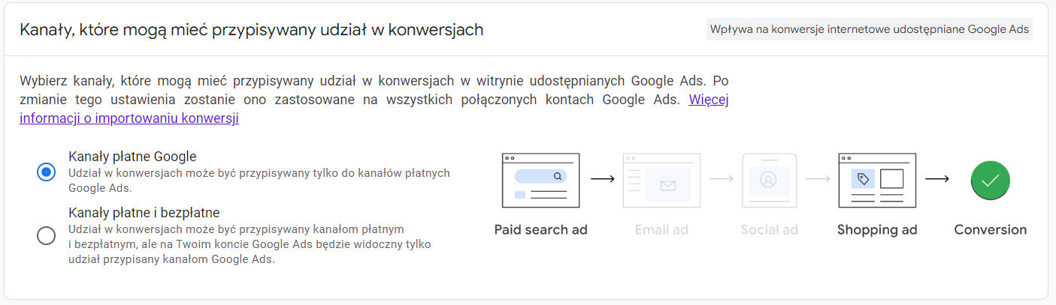Click the Social ad illustration icon
The image size is (1056, 305).
[x=768, y=180]
